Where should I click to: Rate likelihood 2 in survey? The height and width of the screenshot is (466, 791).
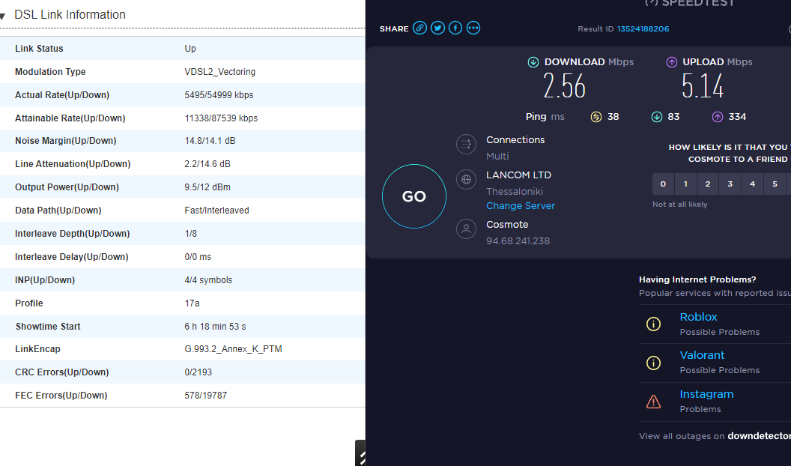point(708,184)
